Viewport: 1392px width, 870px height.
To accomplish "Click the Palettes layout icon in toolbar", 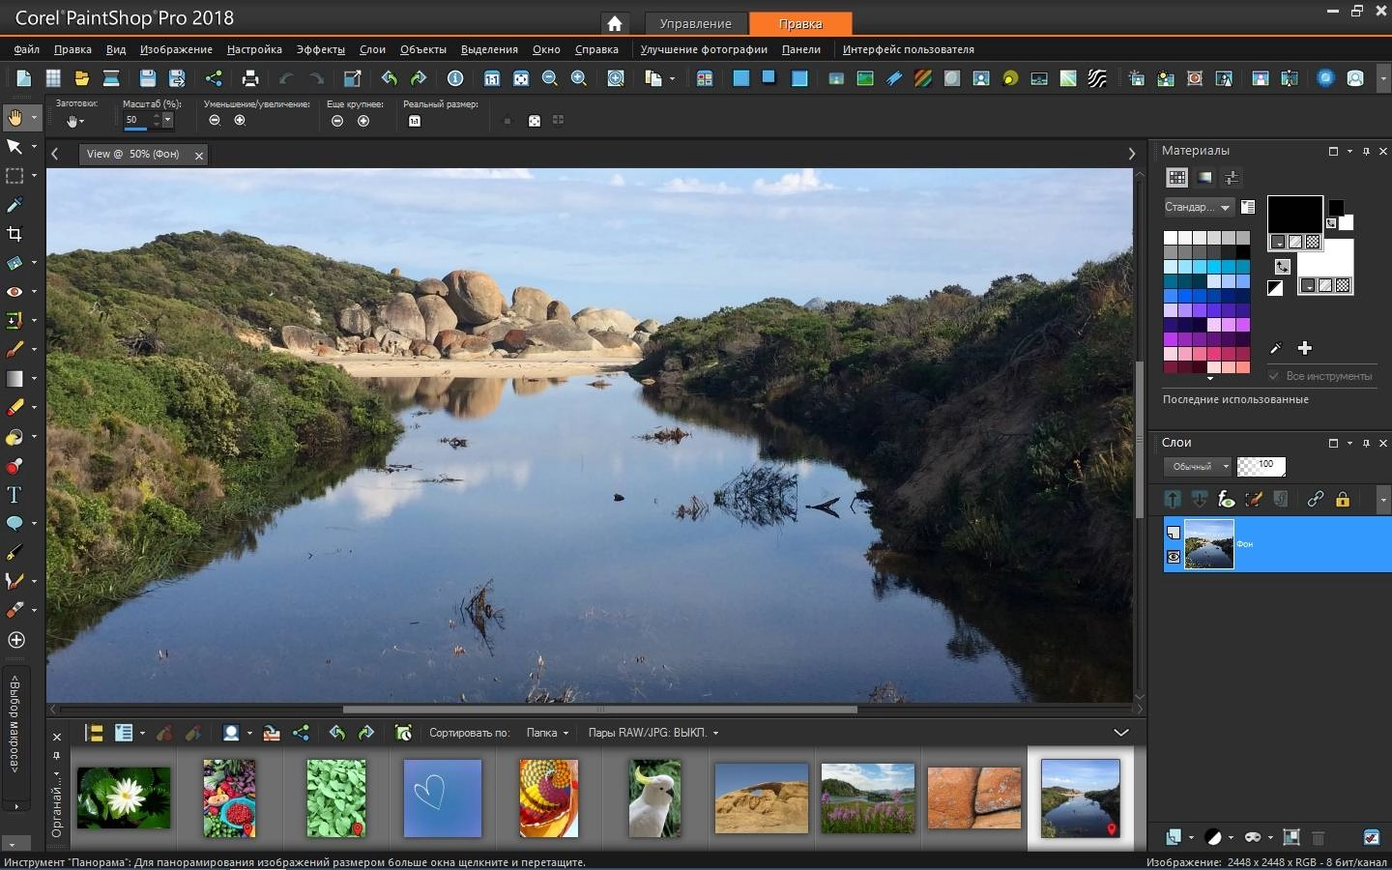I will click(705, 78).
